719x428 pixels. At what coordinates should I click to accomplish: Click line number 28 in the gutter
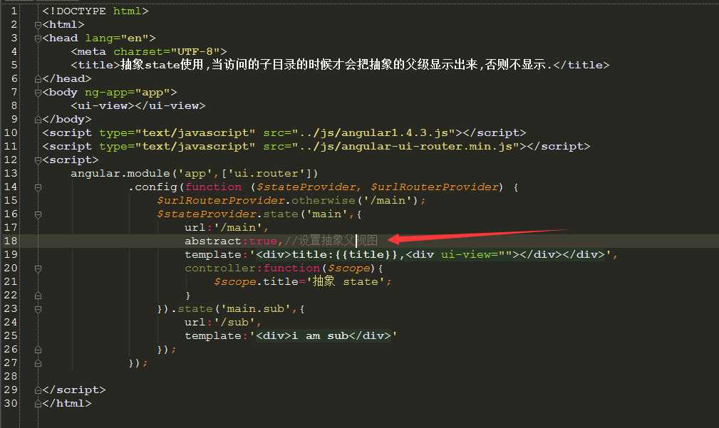(x=11, y=376)
